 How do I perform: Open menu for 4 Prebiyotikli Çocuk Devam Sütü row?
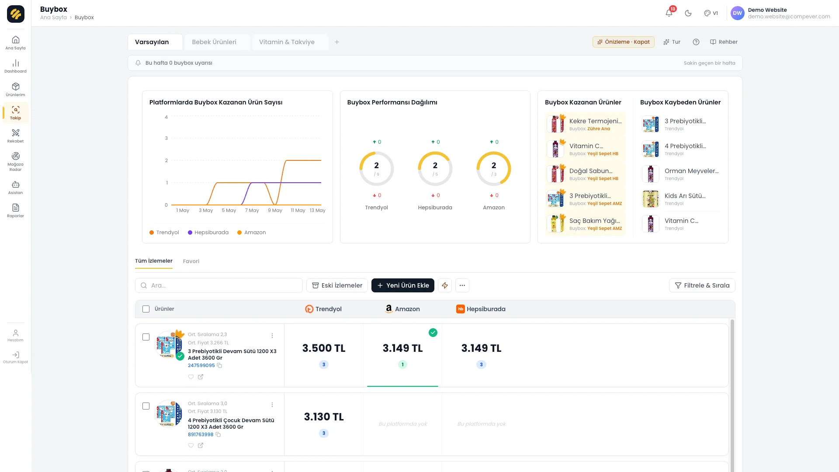pyautogui.click(x=272, y=405)
